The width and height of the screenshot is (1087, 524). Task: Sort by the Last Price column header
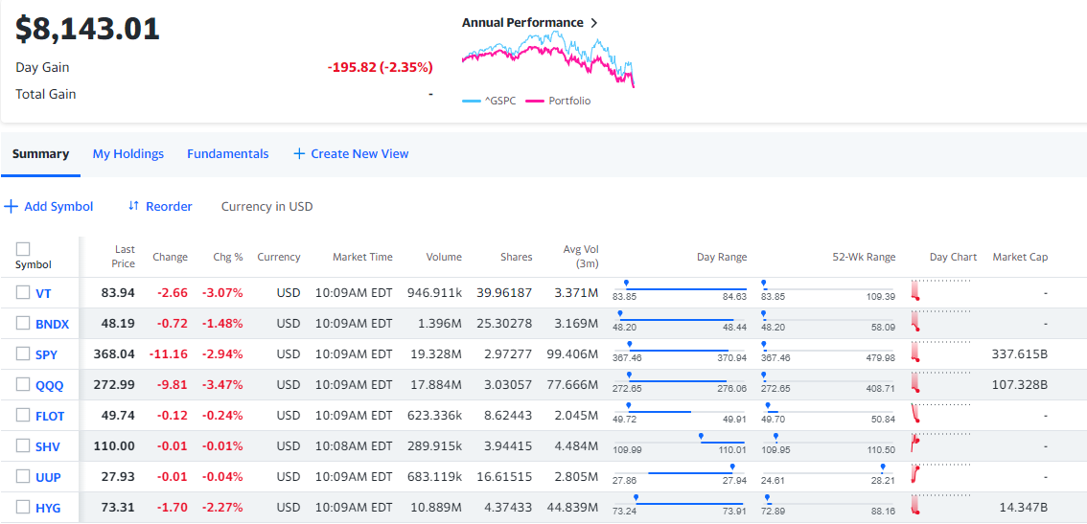click(124, 257)
